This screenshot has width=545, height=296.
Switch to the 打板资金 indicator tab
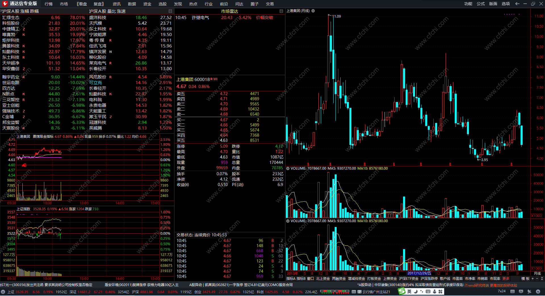[374, 279]
